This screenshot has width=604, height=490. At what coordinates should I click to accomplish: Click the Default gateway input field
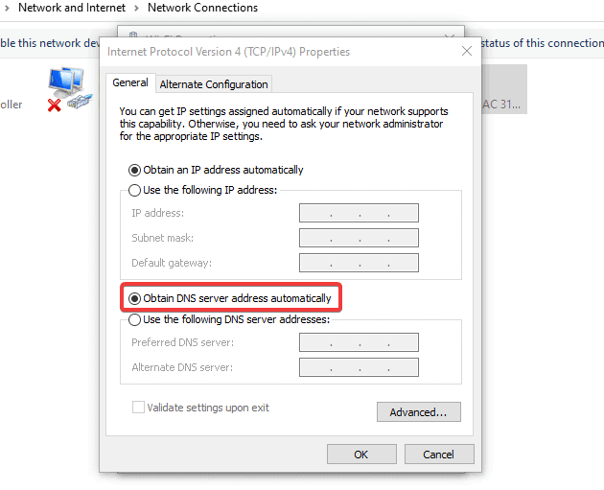point(359,263)
